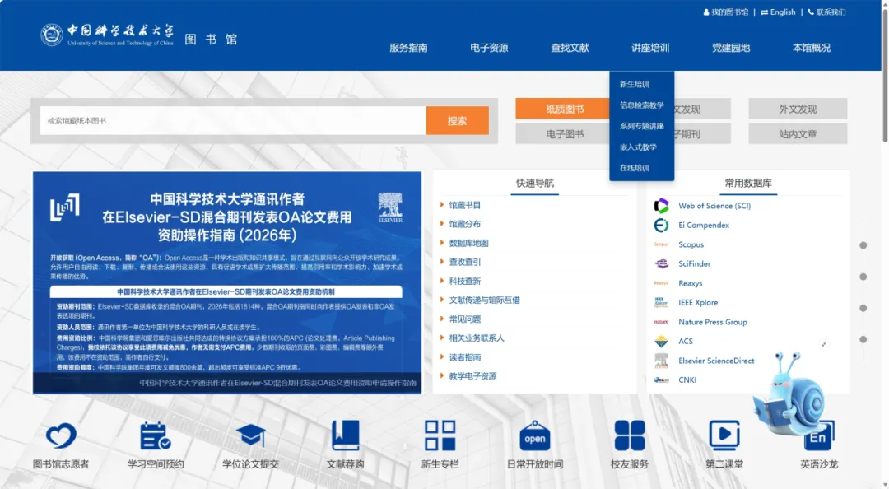
Task: Open the 新生专栏 grid icon
Action: pyautogui.click(x=440, y=435)
